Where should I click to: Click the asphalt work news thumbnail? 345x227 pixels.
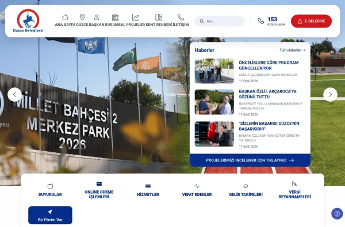[214, 71]
